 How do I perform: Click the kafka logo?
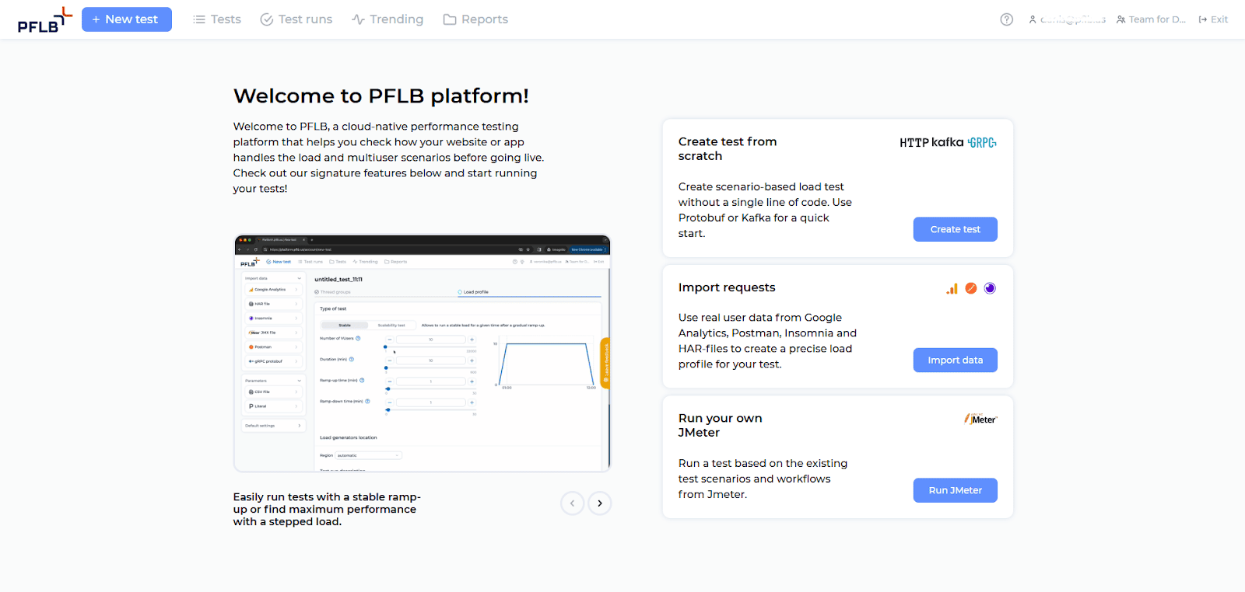[948, 142]
